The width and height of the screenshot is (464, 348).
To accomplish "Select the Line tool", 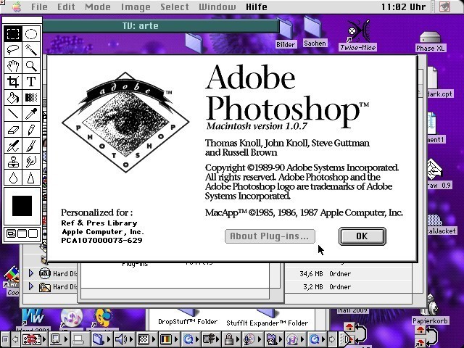I will pyautogui.click(x=13, y=113).
